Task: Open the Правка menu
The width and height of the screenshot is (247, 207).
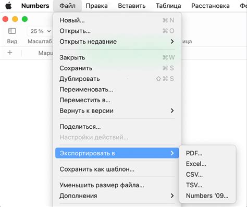Action: coord(96,6)
